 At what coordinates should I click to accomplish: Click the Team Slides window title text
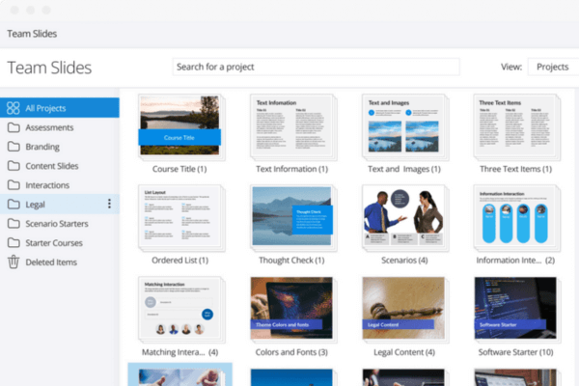click(32, 34)
